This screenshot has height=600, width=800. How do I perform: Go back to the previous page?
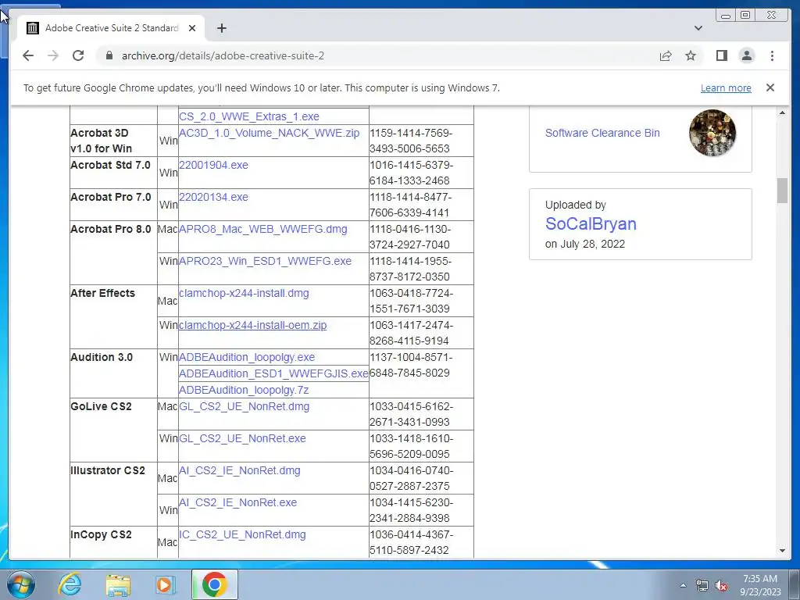click(28, 55)
